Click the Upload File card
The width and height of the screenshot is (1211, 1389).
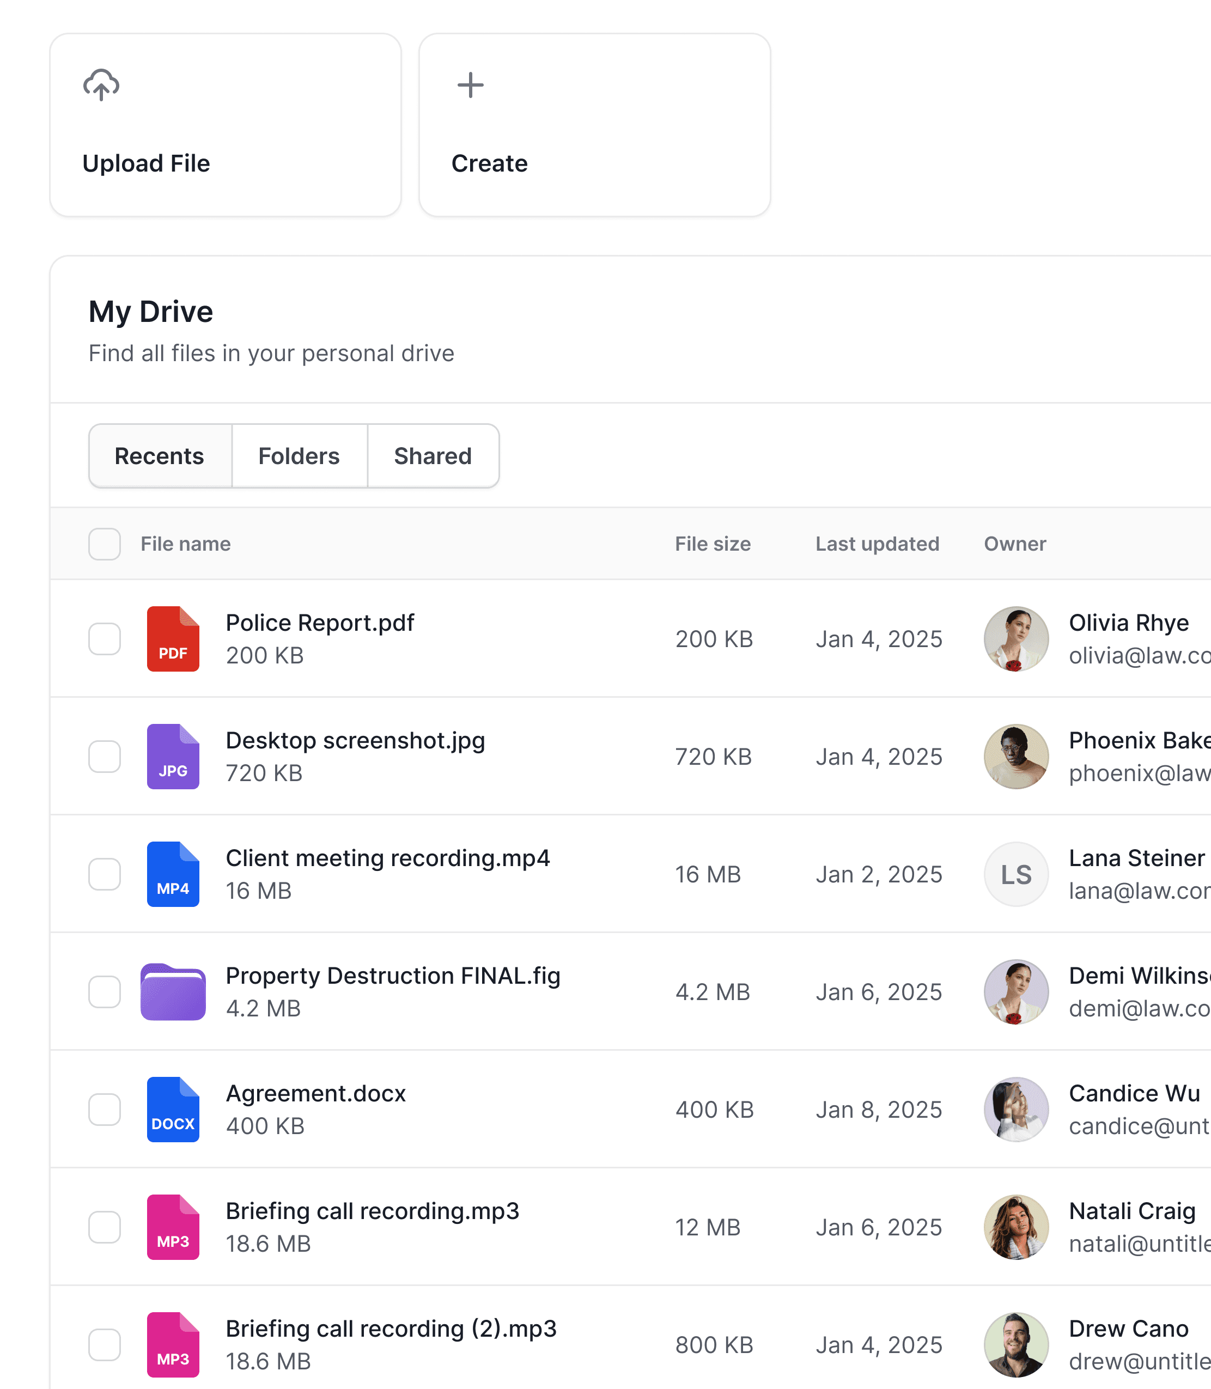coord(226,125)
